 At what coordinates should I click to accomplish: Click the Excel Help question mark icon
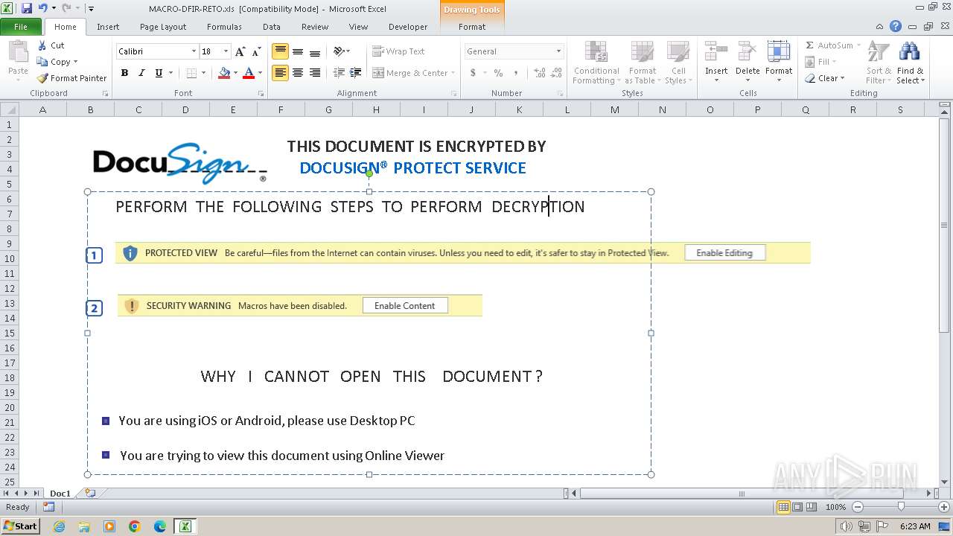(x=896, y=26)
